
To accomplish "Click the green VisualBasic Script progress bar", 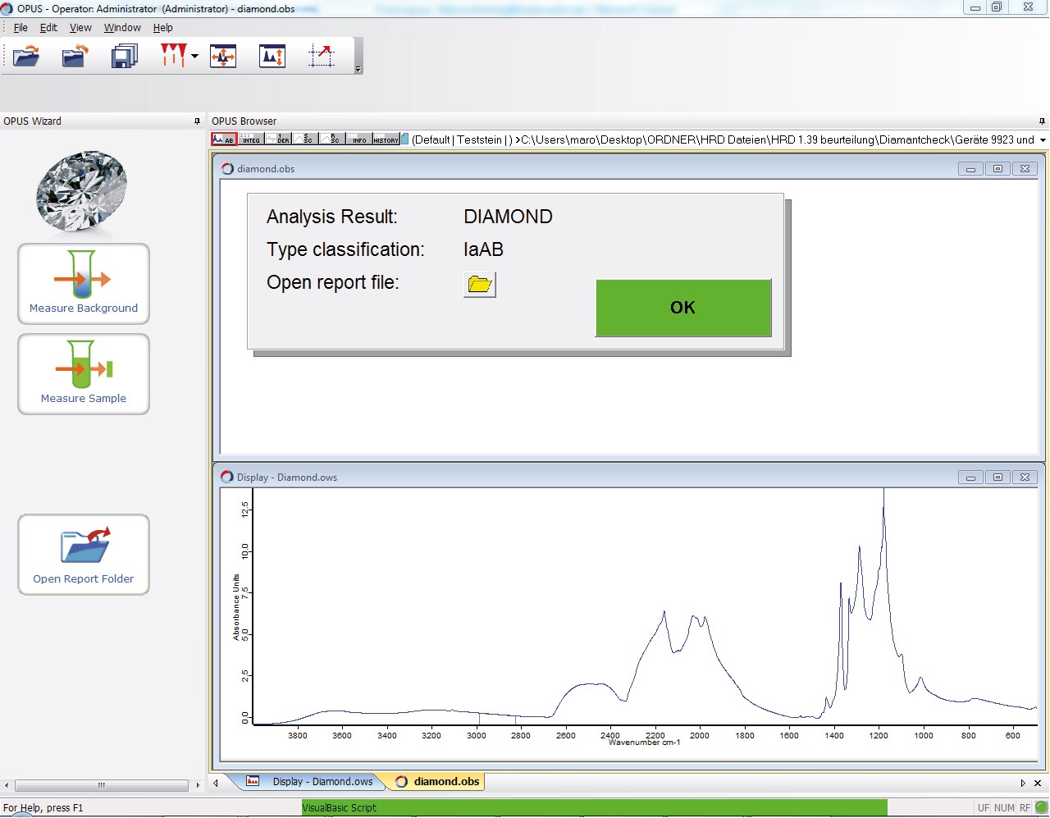I will [595, 808].
